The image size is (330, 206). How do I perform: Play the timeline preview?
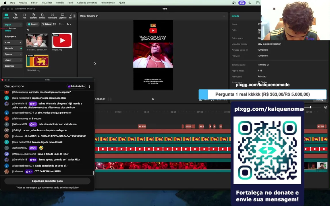coord(153,99)
